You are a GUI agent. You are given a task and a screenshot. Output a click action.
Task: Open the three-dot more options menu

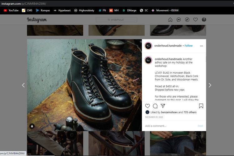tap(201, 46)
